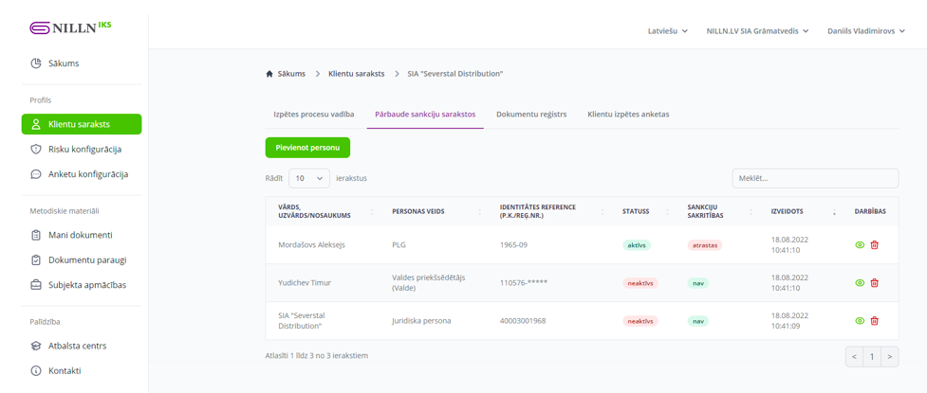View the SIA "Severstal Distribution" entry via the eye icon
The height and width of the screenshot is (393, 927).
(x=860, y=321)
